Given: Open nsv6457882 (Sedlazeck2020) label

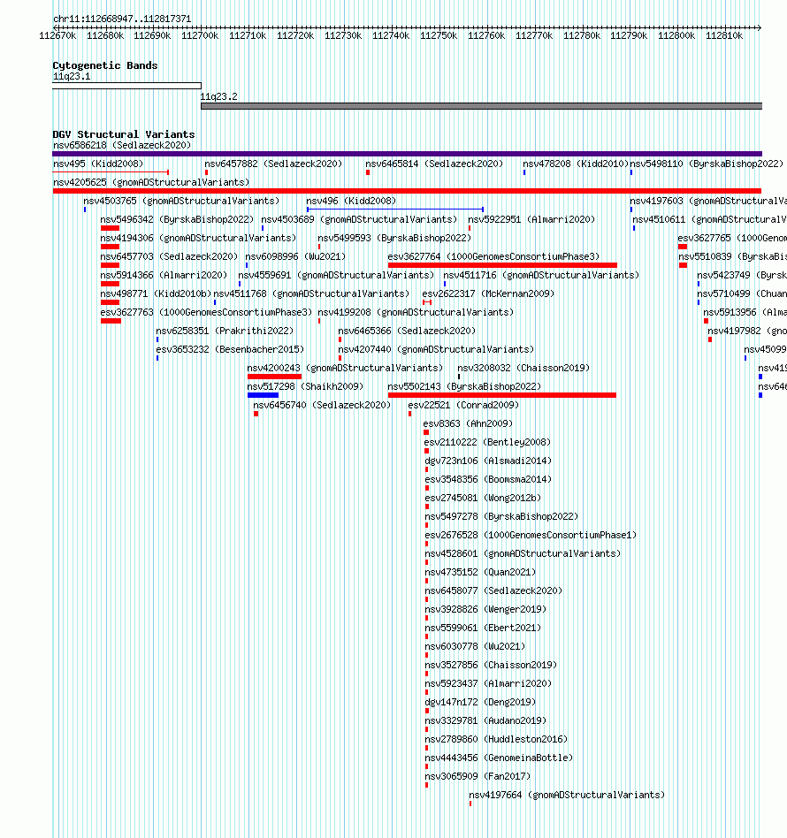Looking at the screenshot, I should (x=273, y=164).
